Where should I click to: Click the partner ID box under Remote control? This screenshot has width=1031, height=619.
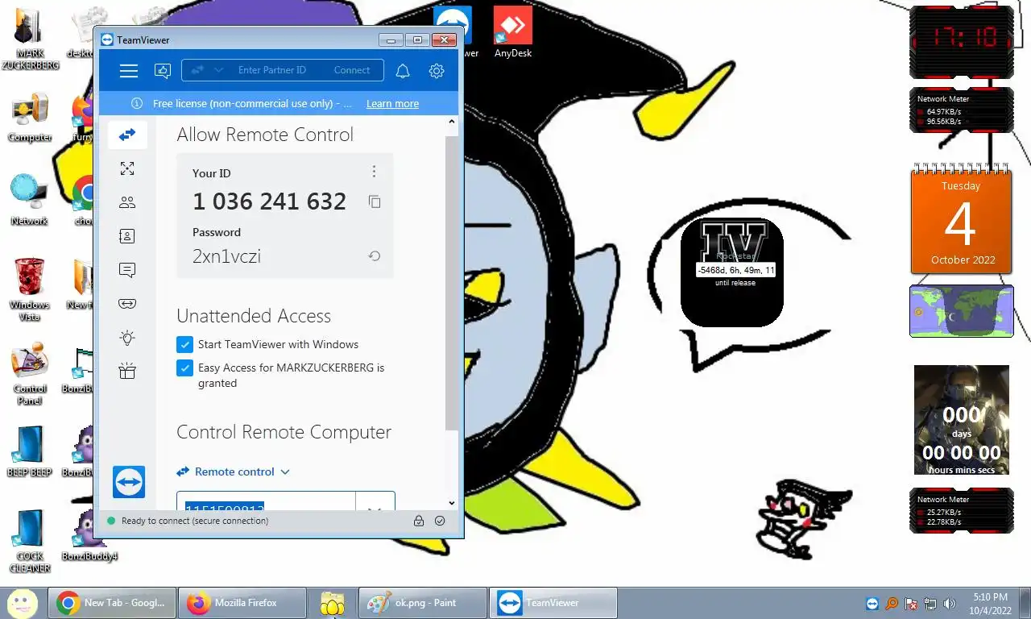click(x=266, y=501)
